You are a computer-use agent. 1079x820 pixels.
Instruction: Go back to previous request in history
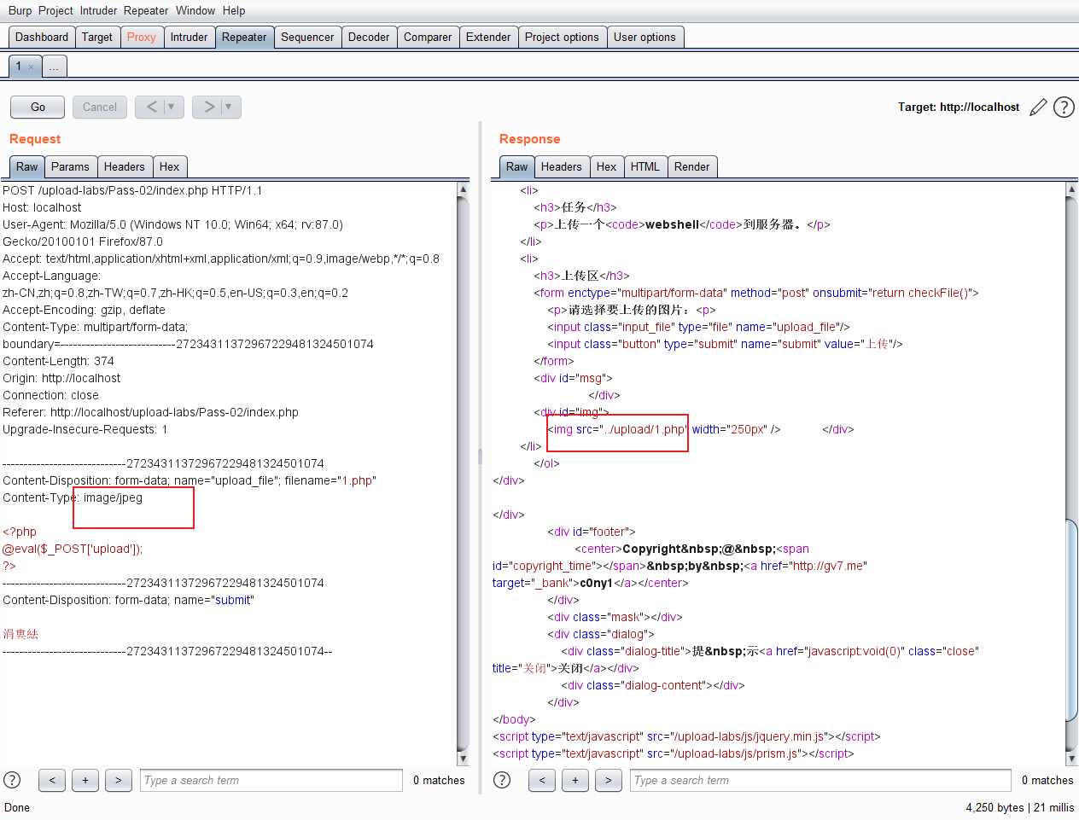pyautogui.click(x=152, y=107)
